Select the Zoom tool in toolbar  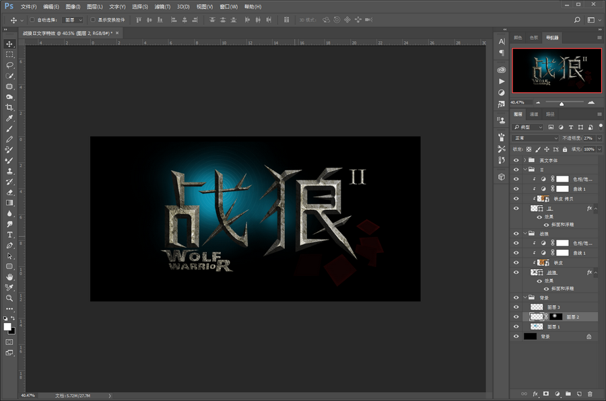[9, 297]
